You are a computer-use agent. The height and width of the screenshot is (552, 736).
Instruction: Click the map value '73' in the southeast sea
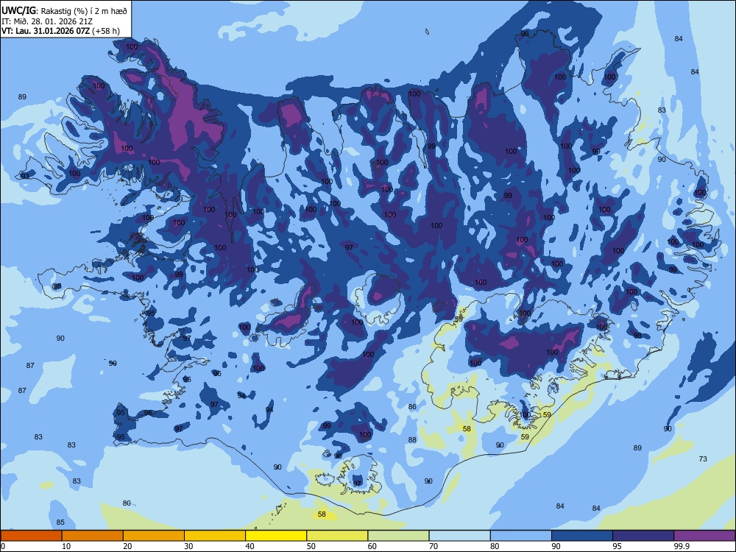coord(703,459)
